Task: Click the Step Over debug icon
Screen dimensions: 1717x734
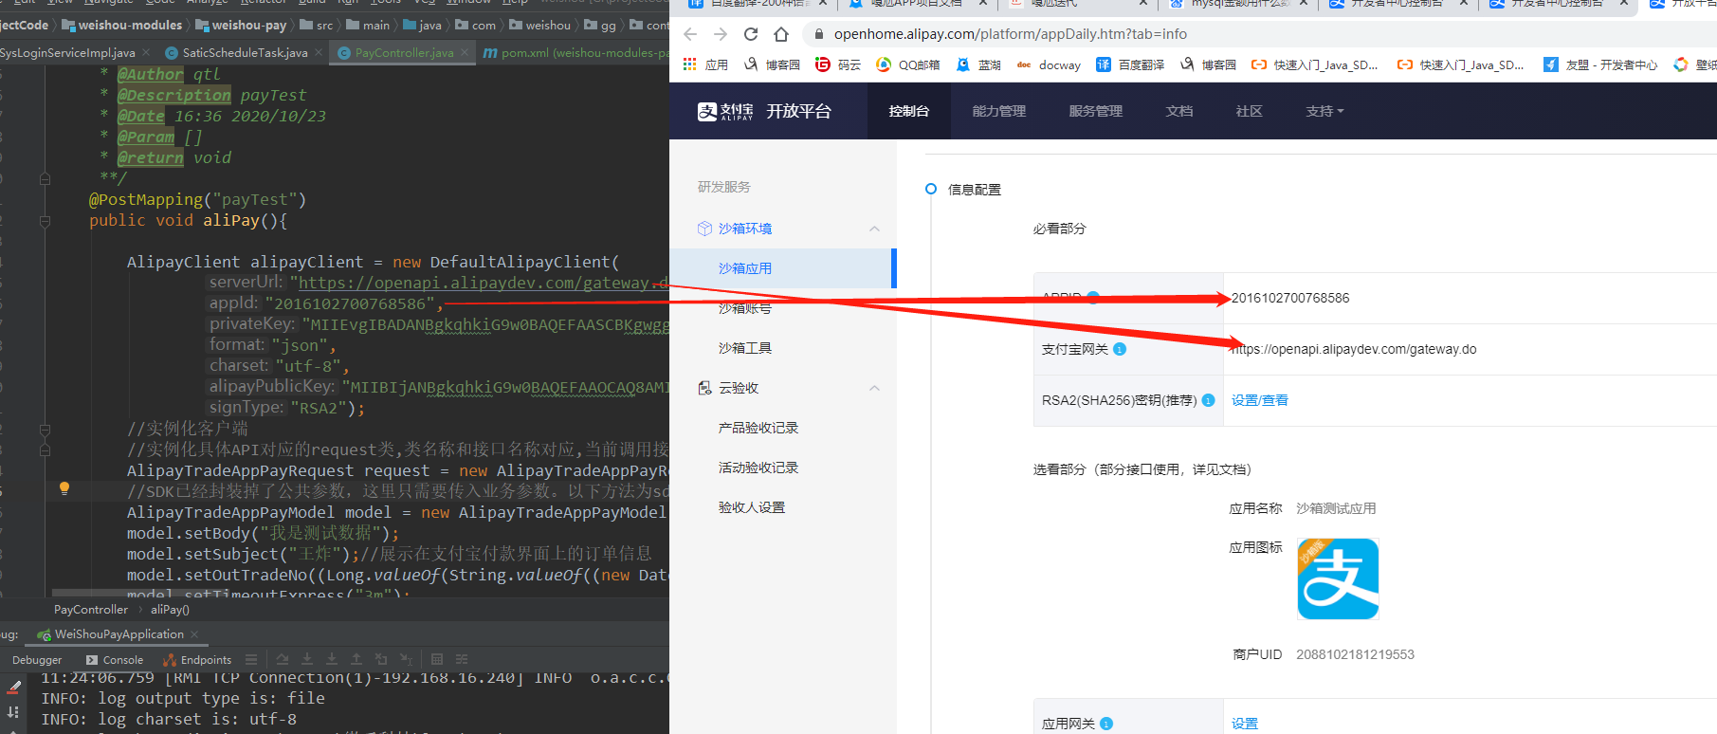Action: click(x=283, y=659)
